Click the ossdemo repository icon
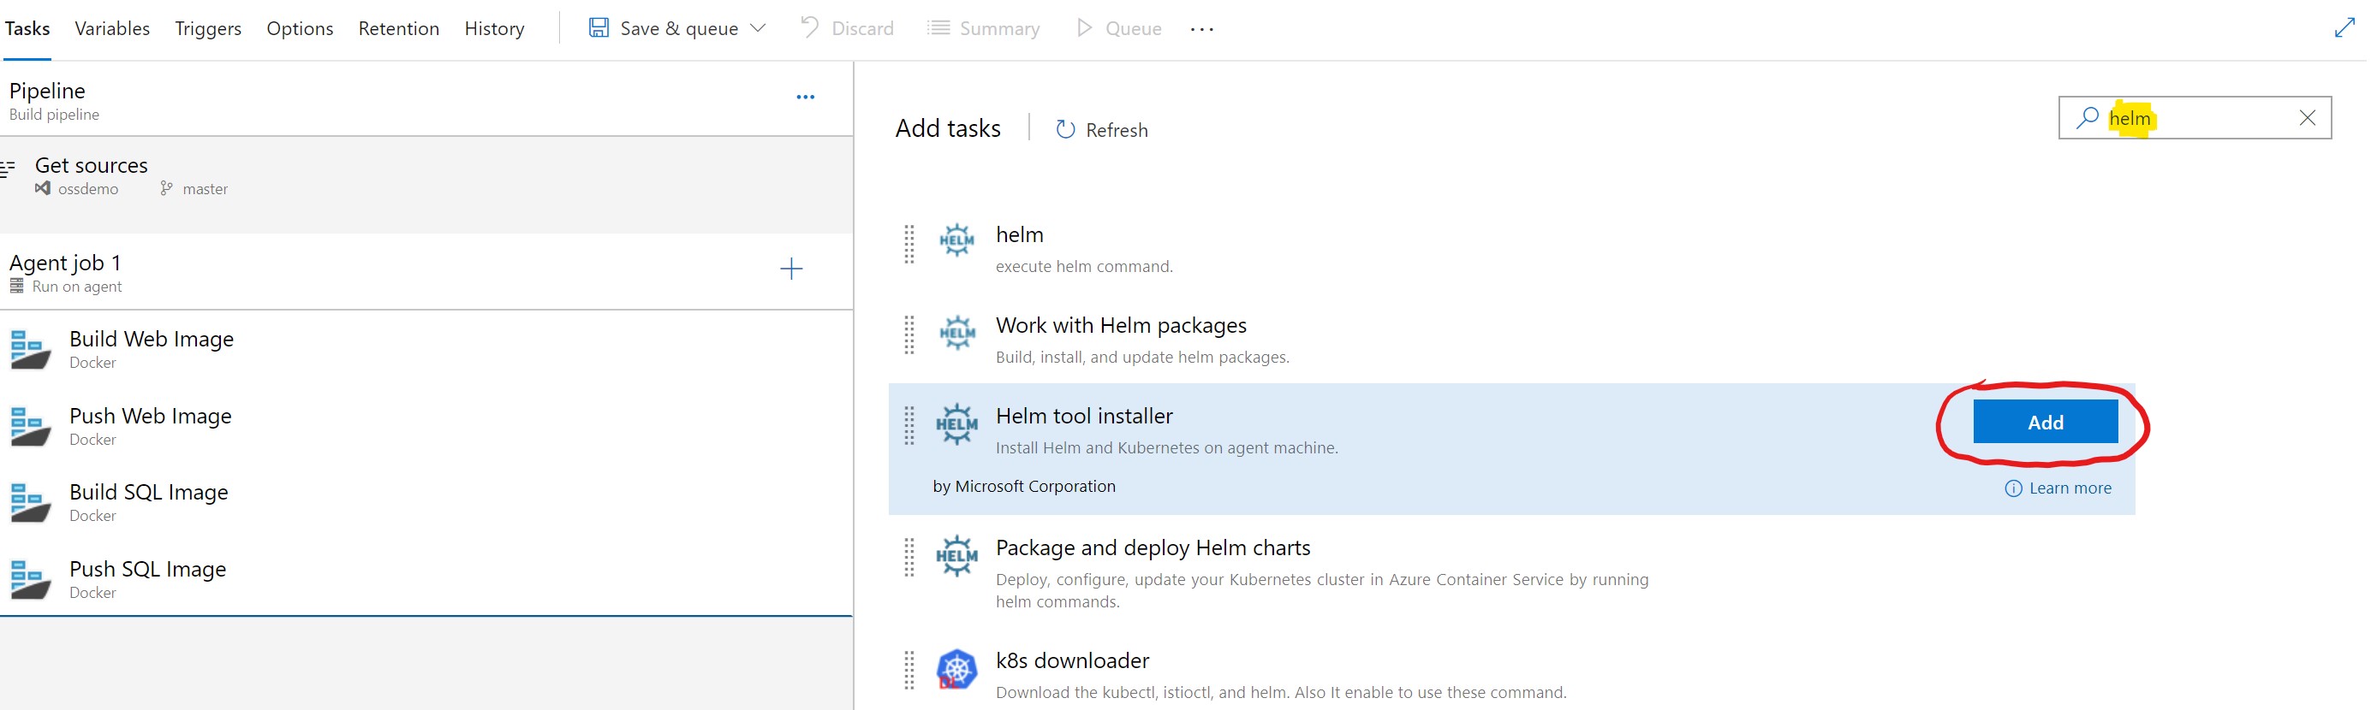 click(x=43, y=188)
